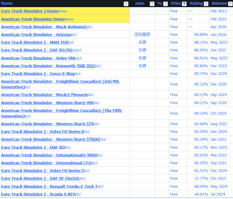Screen dimensions: 233x199
Task: Open Euro Truck Simulator 2 - Scania S BEV
Action: [38, 194]
